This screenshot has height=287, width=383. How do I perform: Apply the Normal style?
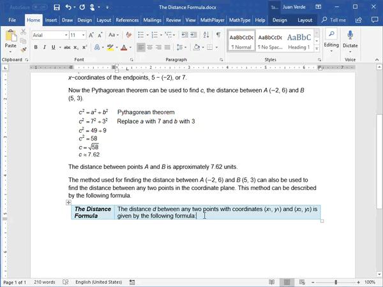point(241,41)
